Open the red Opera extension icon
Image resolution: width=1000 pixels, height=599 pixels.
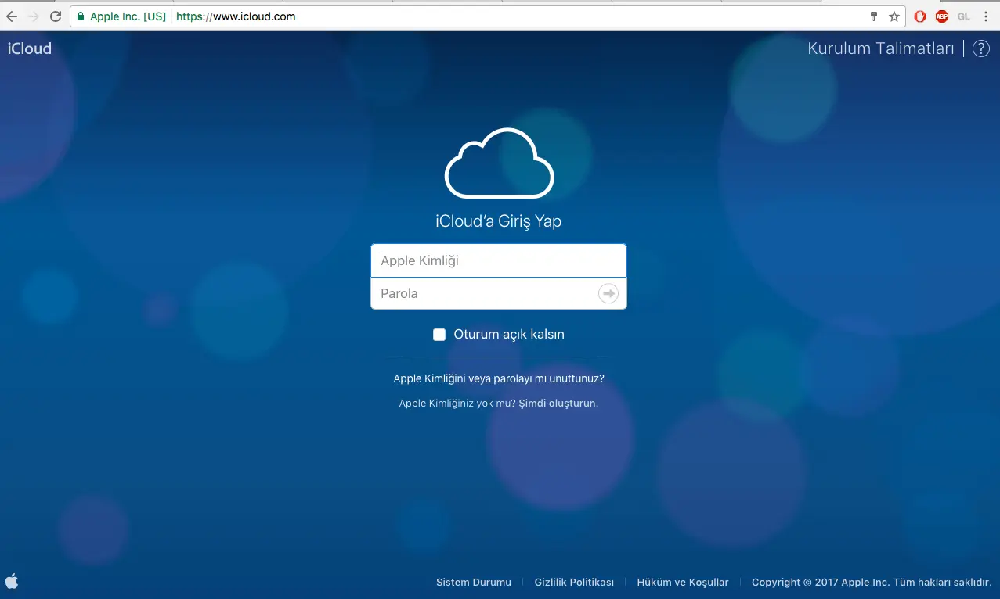920,16
